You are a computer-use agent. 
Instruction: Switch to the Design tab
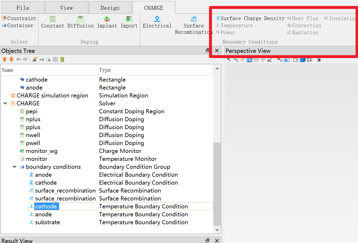point(110,8)
